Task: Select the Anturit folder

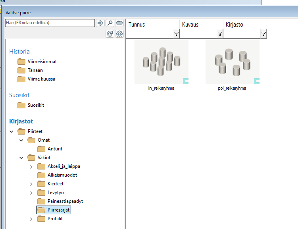Action: [x=55, y=149]
